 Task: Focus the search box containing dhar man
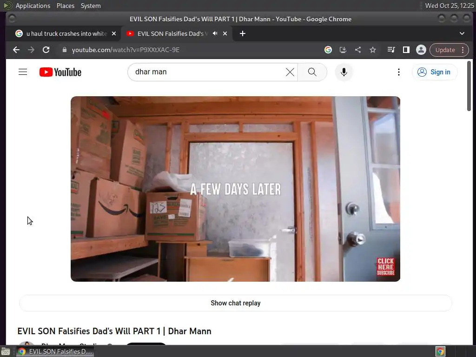click(x=210, y=72)
